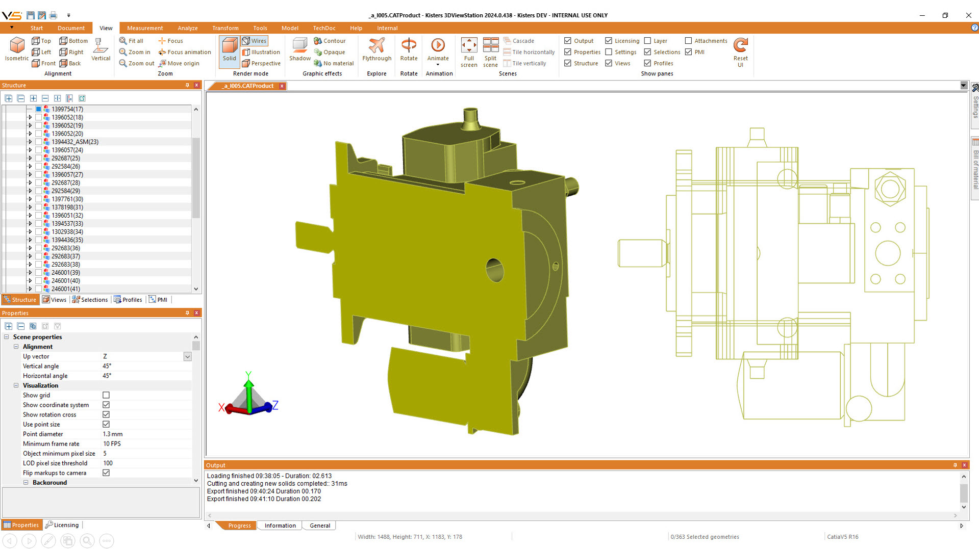The height and width of the screenshot is (549, 979).
Task: Open Up vector dropdown
Action: coord(187,356)
